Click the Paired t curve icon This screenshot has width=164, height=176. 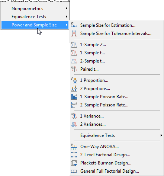(x=74, y=69)
